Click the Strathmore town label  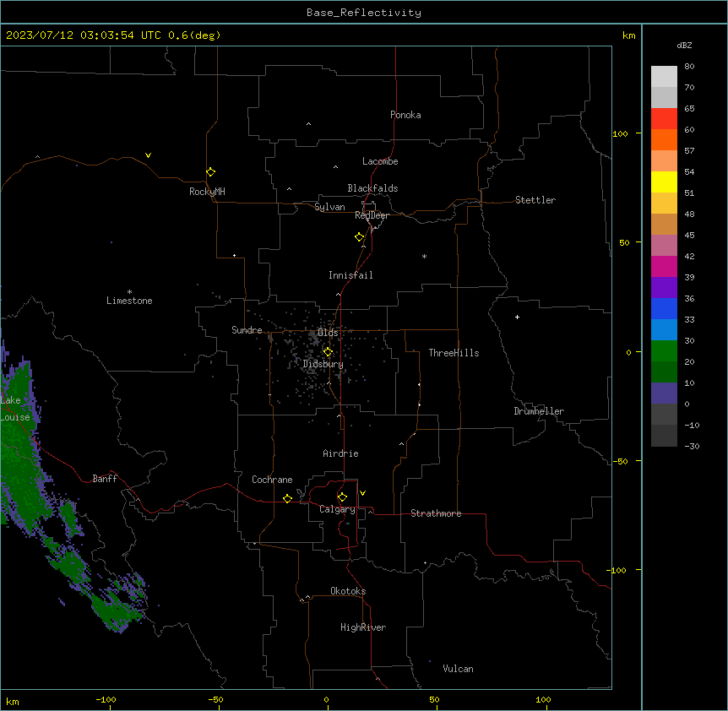pos(436,513)
